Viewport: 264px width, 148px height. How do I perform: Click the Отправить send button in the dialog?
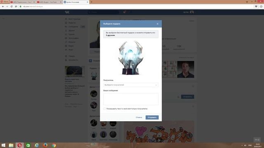point(152,118)
